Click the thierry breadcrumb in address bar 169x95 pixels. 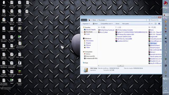click(x=94, y=20)
